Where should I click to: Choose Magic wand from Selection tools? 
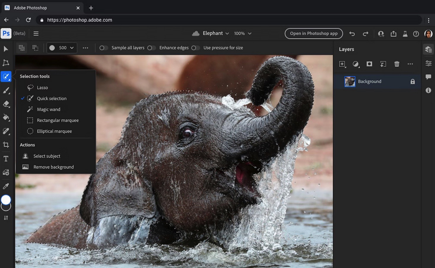(x=48, y=109)
